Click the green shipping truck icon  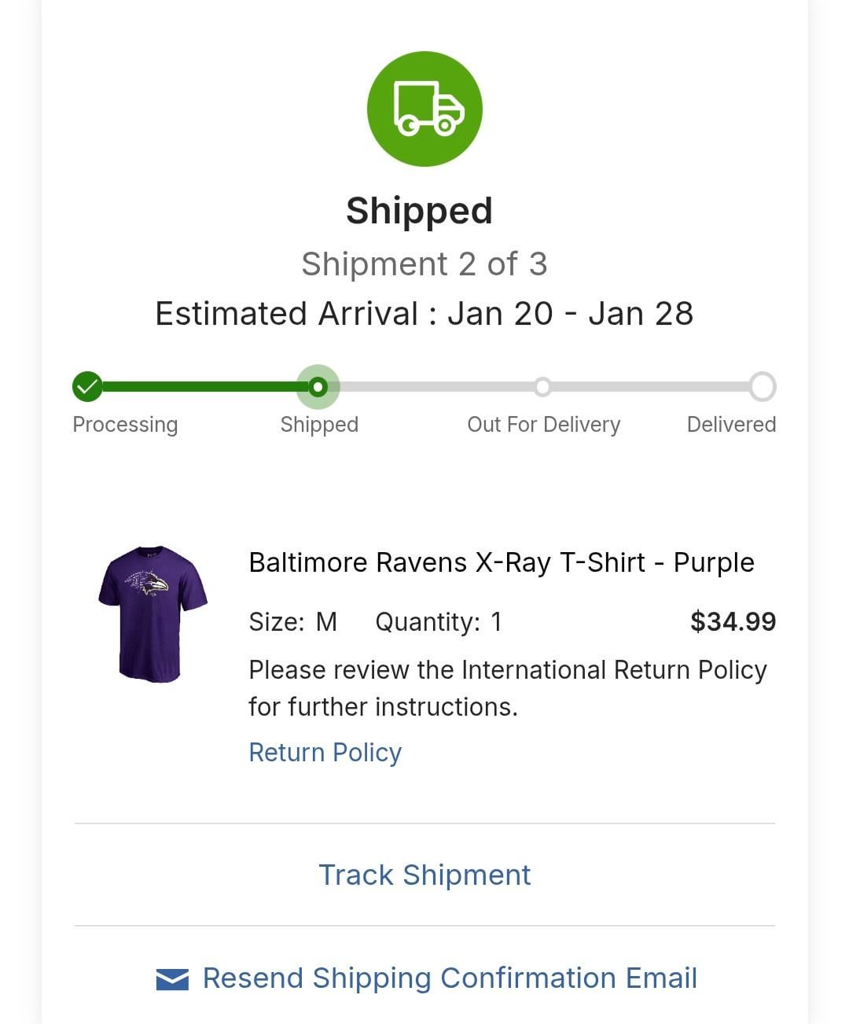(x=424, y=109)
